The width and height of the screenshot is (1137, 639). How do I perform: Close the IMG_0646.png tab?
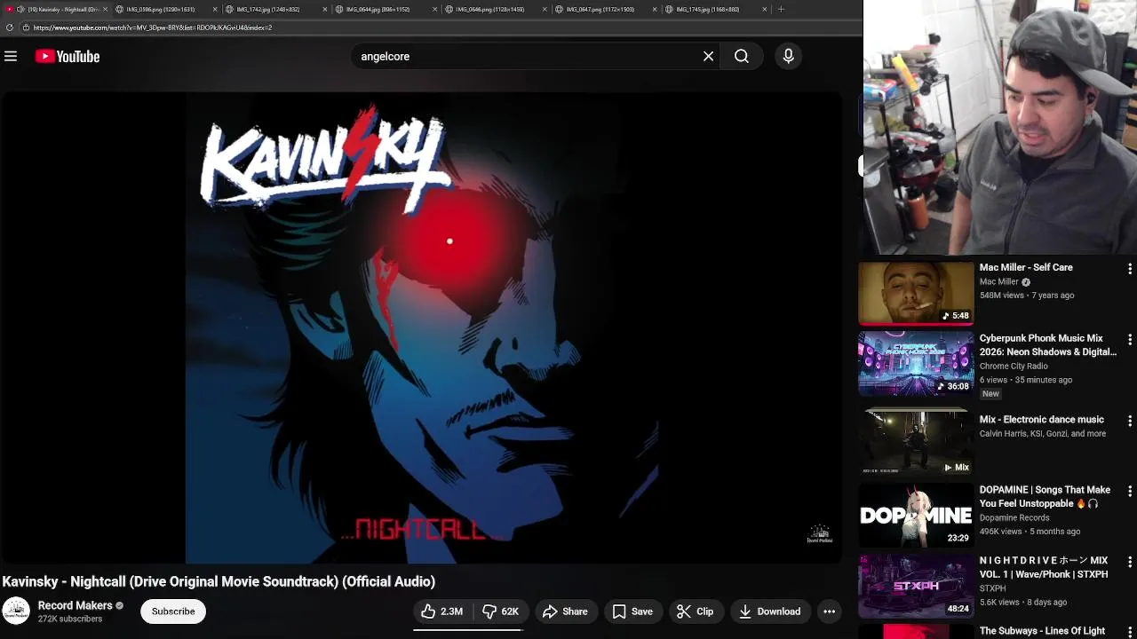545,9
